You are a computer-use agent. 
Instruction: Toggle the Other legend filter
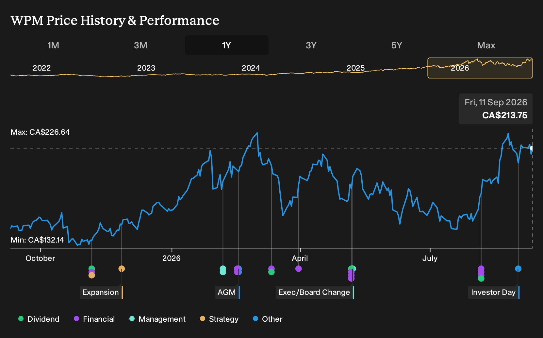pyautogui.click(x=268, y=319)
